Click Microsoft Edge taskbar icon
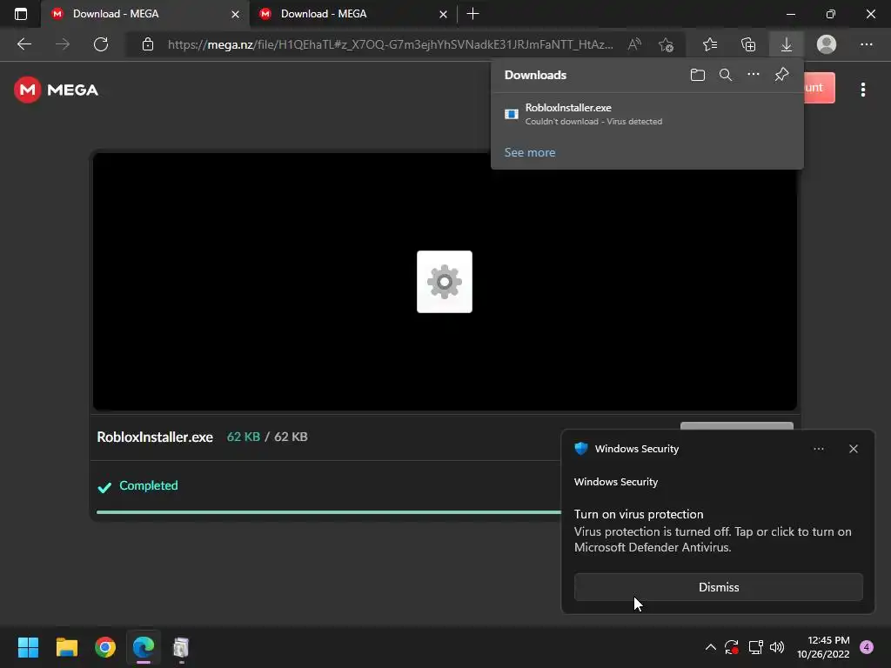The height and width of the screenshot is (668, 891). [x=144, y=647]
